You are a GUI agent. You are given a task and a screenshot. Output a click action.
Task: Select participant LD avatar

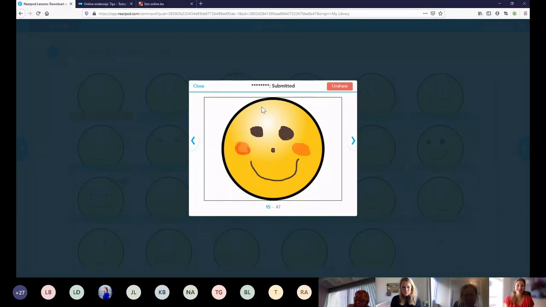point(77,293)
